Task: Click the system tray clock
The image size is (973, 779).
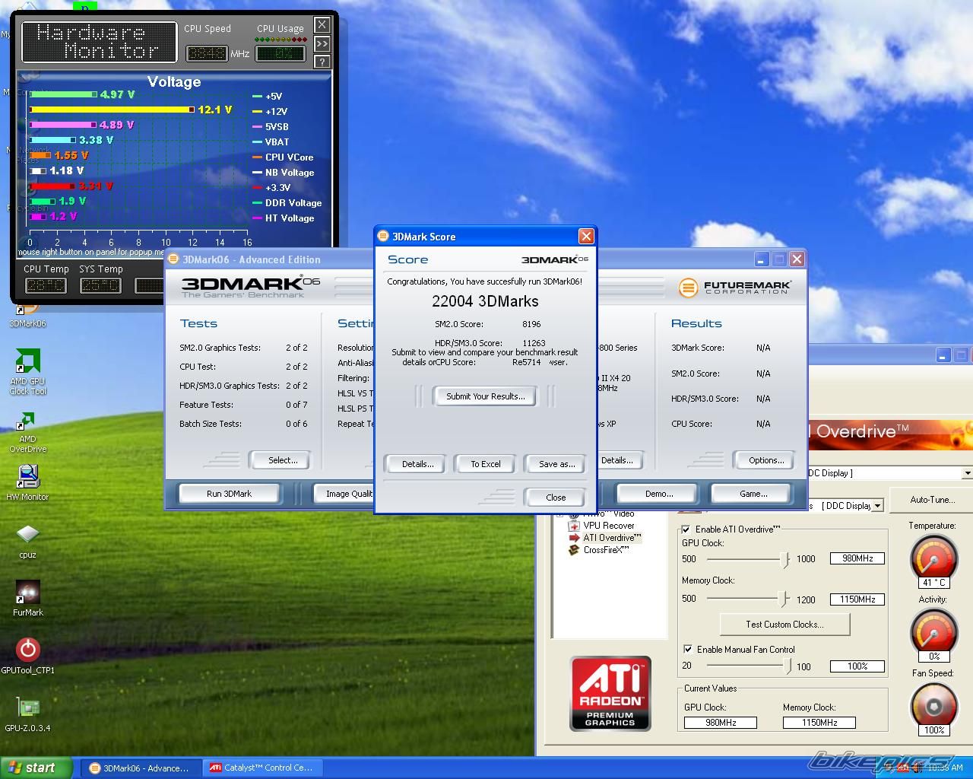Action: [945, 768]
